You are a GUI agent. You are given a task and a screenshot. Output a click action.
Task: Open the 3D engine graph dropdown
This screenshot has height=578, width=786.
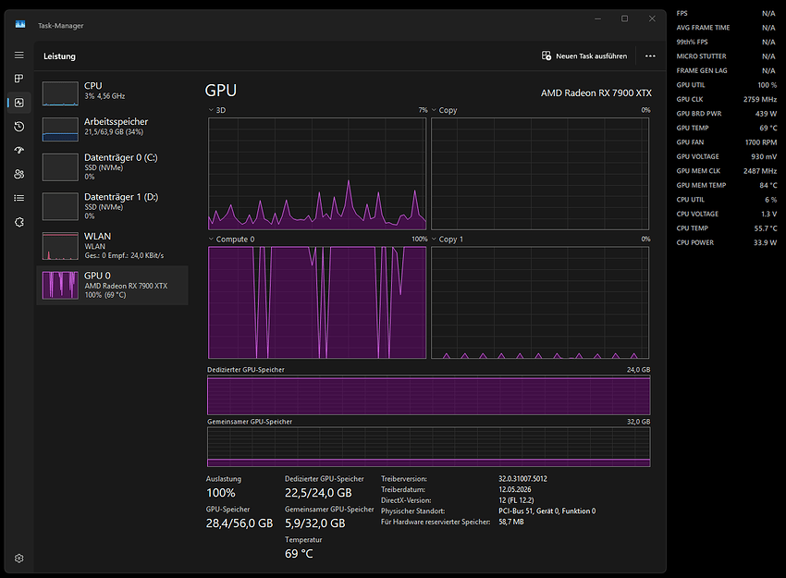point(217,110)
